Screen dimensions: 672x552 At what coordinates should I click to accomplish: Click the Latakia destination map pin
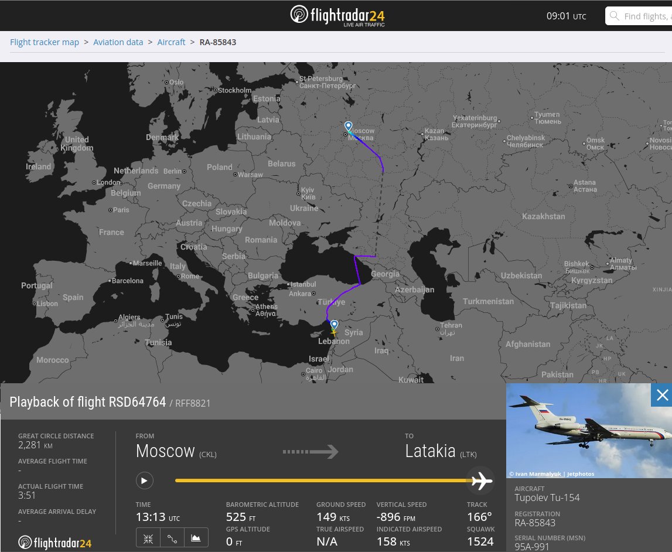335,325
